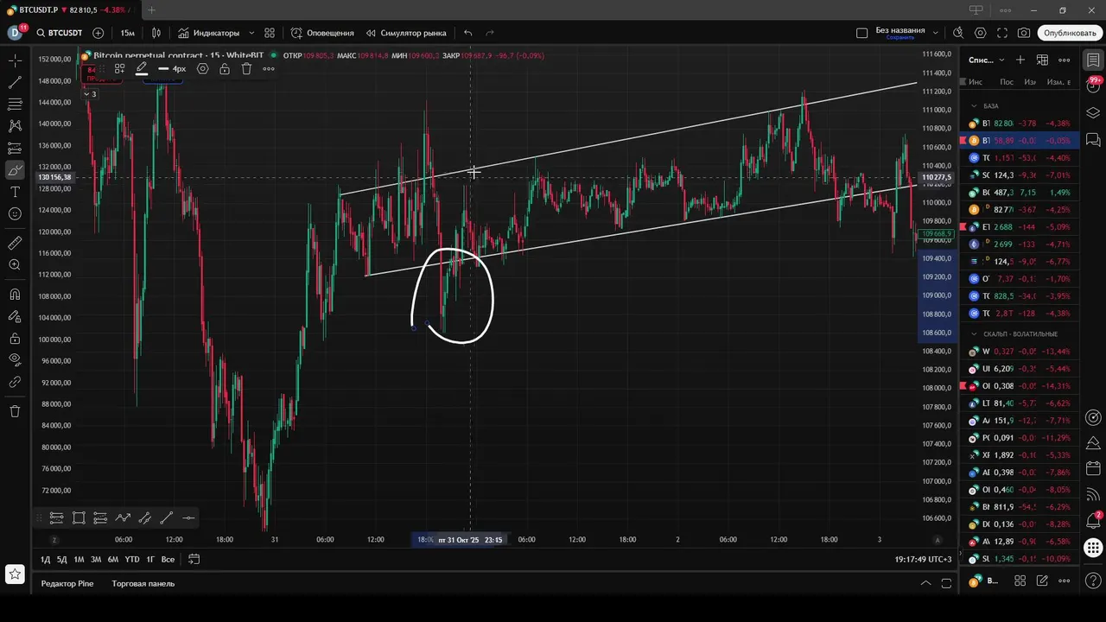Screen dimensions: 1106x622
Task: Change brush line color pencil swatch
Action: tap(142, 68)
